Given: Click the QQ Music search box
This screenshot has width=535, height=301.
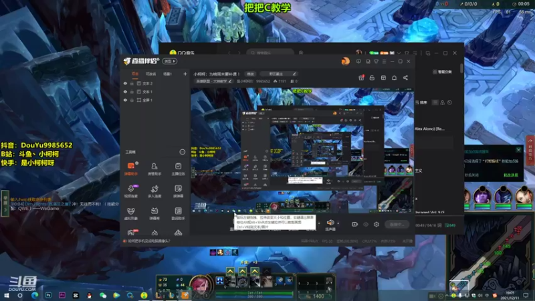Looking at the screenshot, I should click(x=270, y=53).
